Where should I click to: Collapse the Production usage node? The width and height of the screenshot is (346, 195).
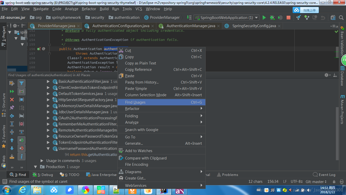pyautogui.click(x=36, y=167)
